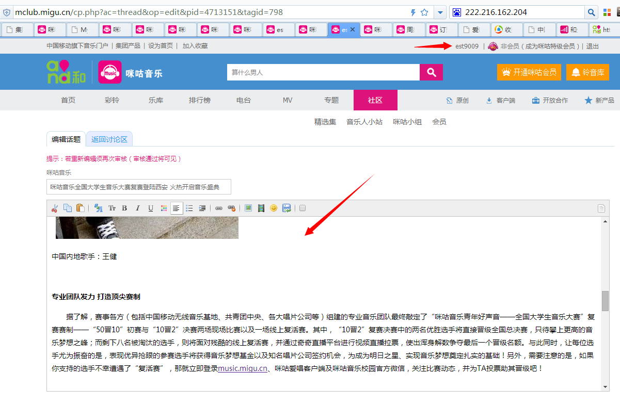
Task: Select the 编辑话题 tab
Action: [x=66, y=139]
